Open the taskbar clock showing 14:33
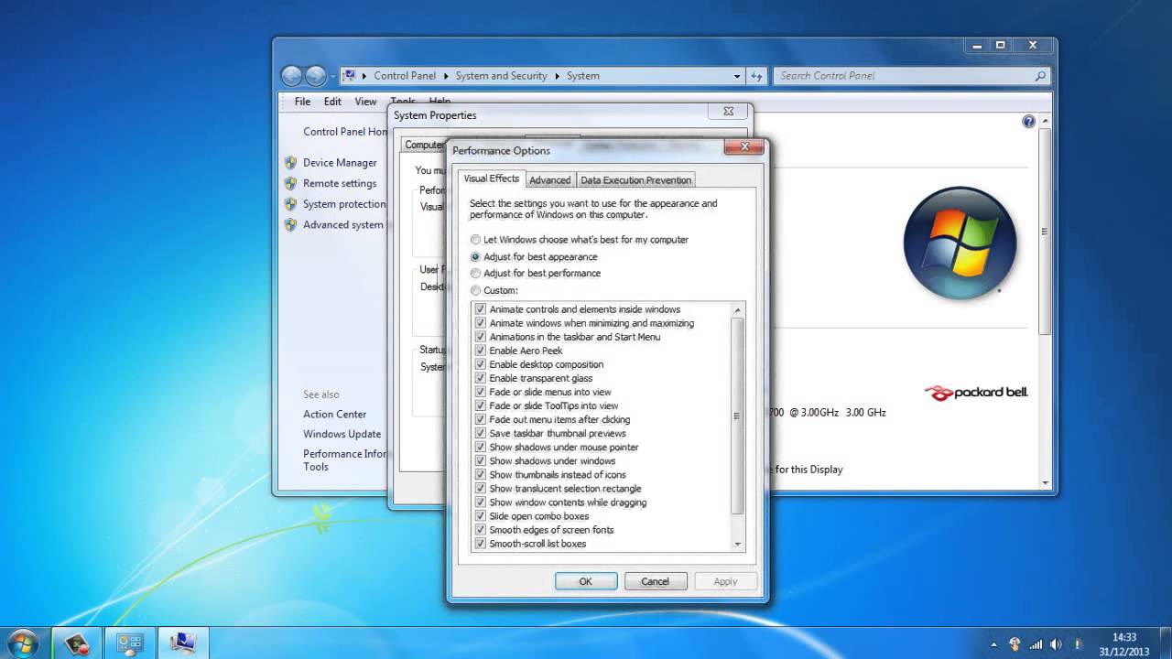1172x659 pixels. click(x=1124, y=643)
